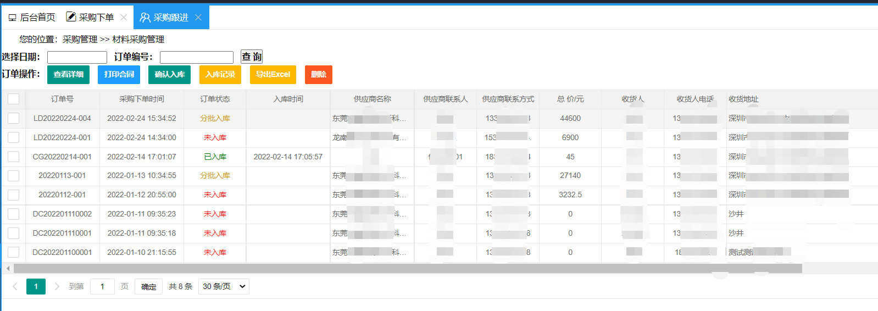Focus the 订单编号 input field
The height and width of the screenshot is (311, 878).
tap(197, 57)
